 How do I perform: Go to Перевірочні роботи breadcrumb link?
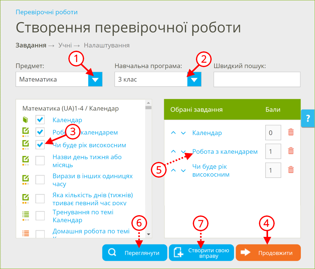tap(47, 12)
